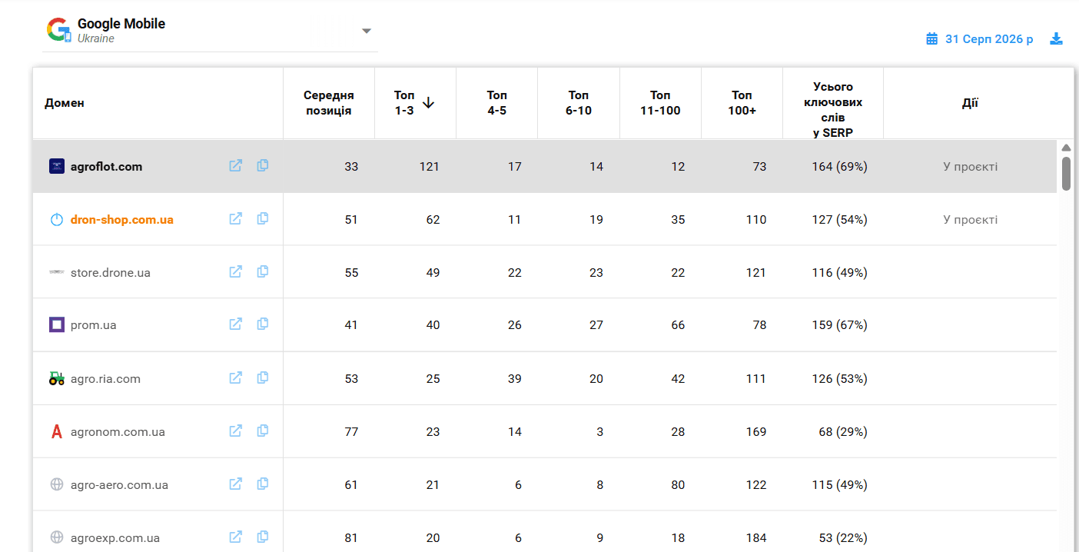Copy store.drone.ua domain icon
The width and height of the screenshot is (1079, 552).
pyautogui.click(x=263, y=271)
